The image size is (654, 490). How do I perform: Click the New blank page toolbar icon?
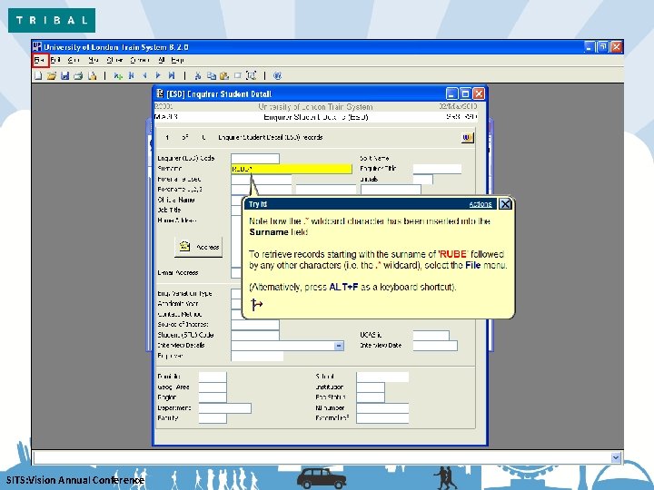38,75
